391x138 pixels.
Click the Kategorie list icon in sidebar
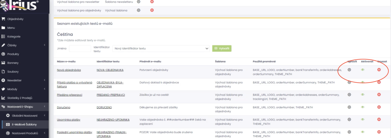tap(3, 36)
